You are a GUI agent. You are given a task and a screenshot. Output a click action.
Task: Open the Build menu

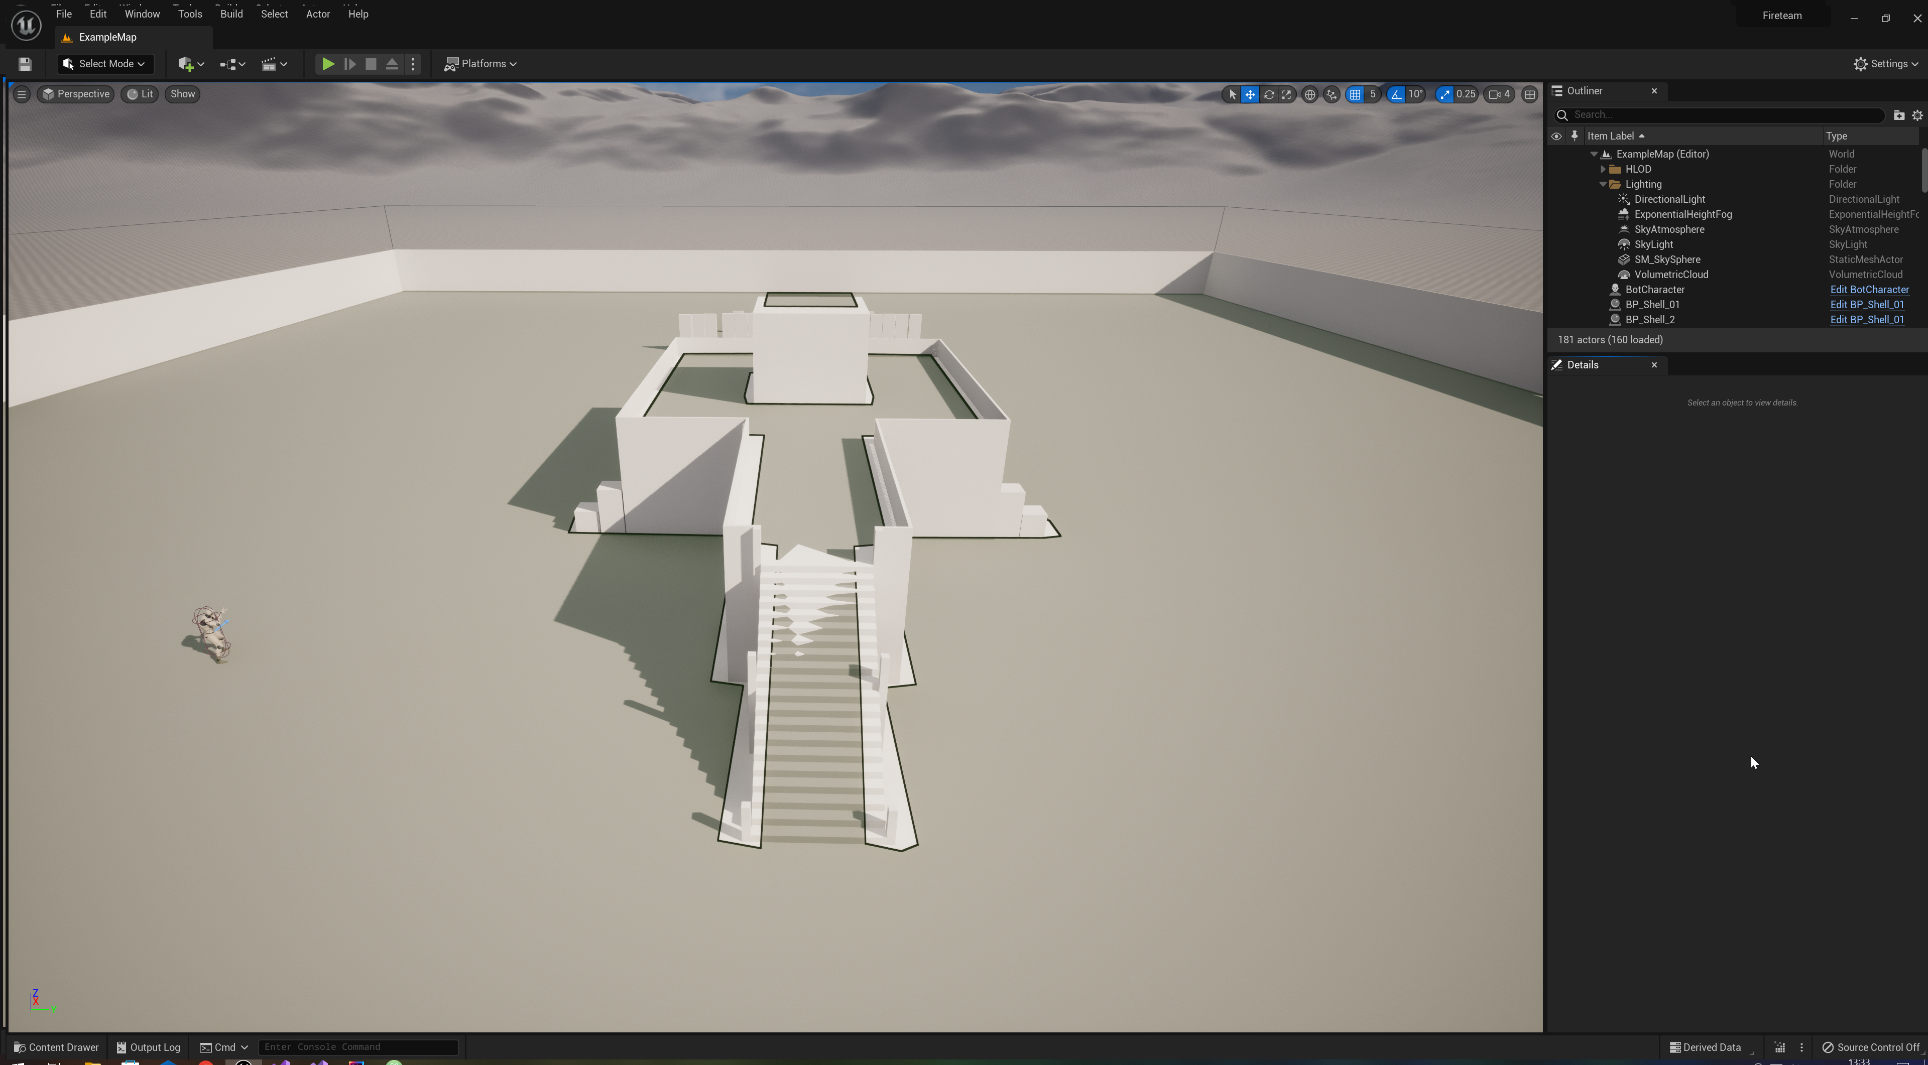pos(231,14)
